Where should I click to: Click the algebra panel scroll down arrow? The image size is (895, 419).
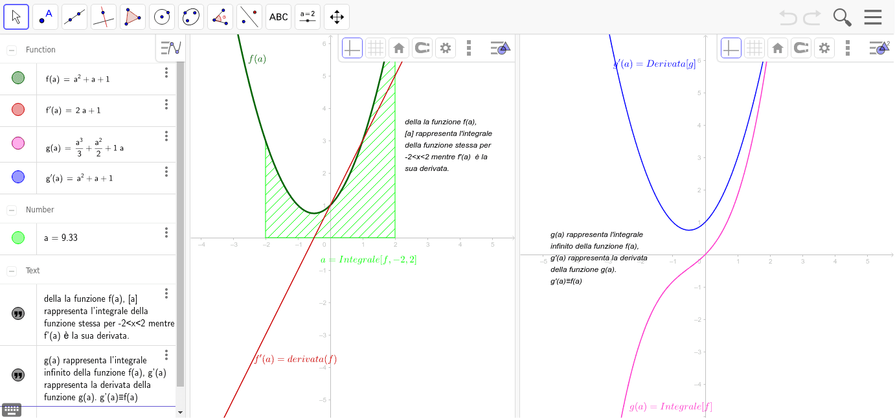point(180,412)
